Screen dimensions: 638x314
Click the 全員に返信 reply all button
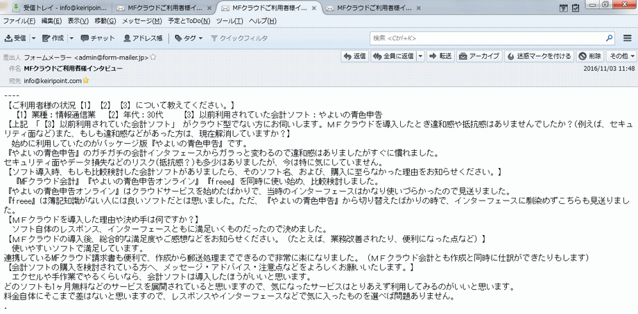coord(393,57)
